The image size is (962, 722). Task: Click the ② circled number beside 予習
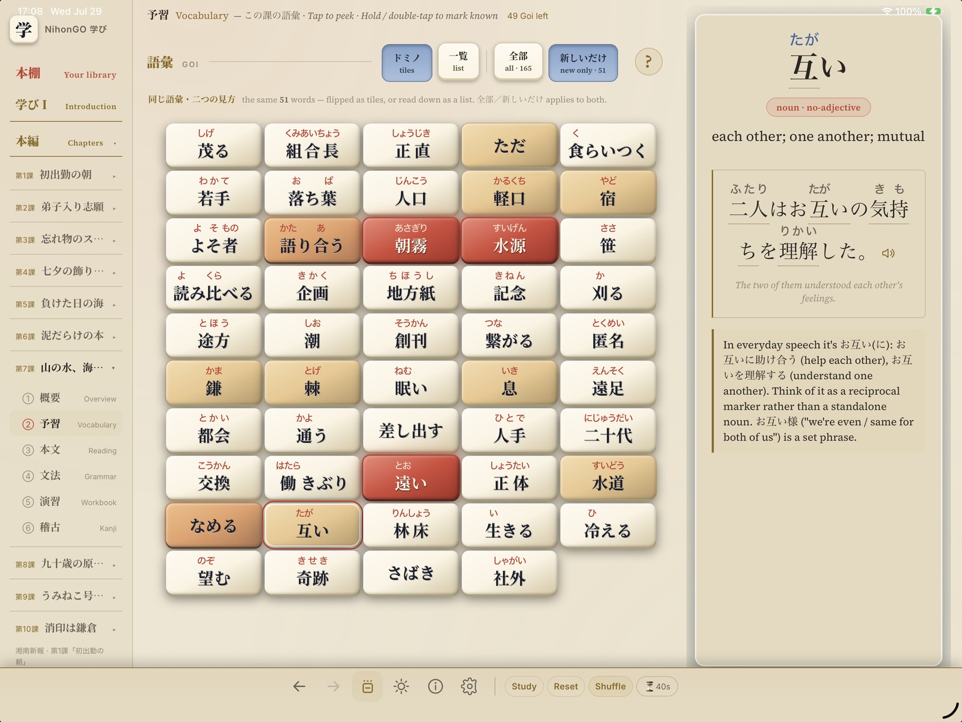[x=28, y=424]
